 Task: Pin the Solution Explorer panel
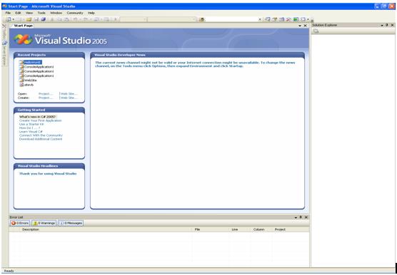tap(386, 25)
